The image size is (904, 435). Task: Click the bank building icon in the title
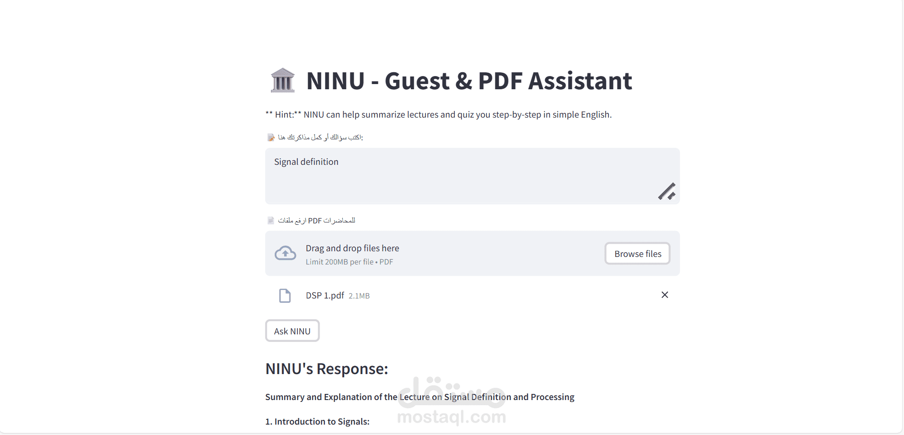pyautogui.click(x=283, y=80)
